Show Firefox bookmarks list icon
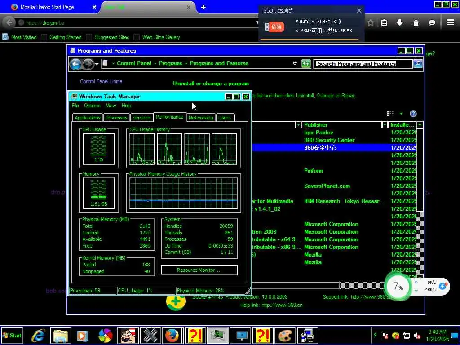 [384, 22]
